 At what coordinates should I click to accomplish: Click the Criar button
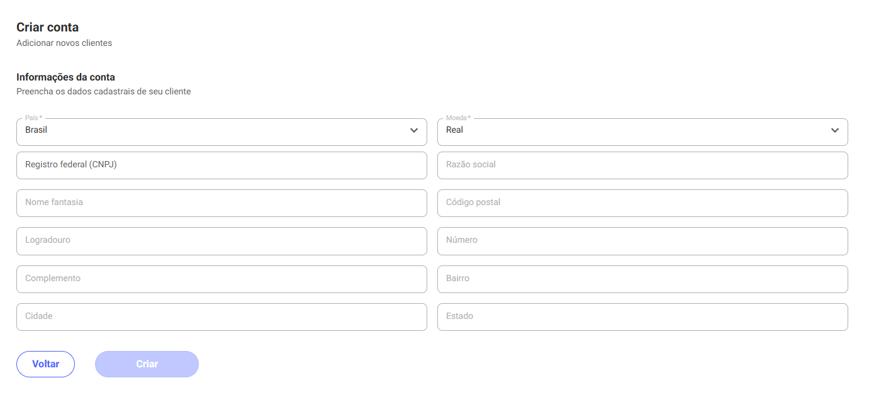pyautogui.click(x=147, y=364)
